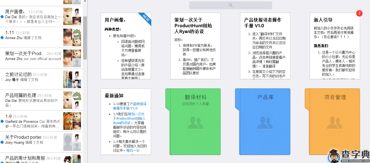The image size is (370, 163).
Task: Click the avatar collage in 产品短篇的处理 row
Action: coord(72,100)
